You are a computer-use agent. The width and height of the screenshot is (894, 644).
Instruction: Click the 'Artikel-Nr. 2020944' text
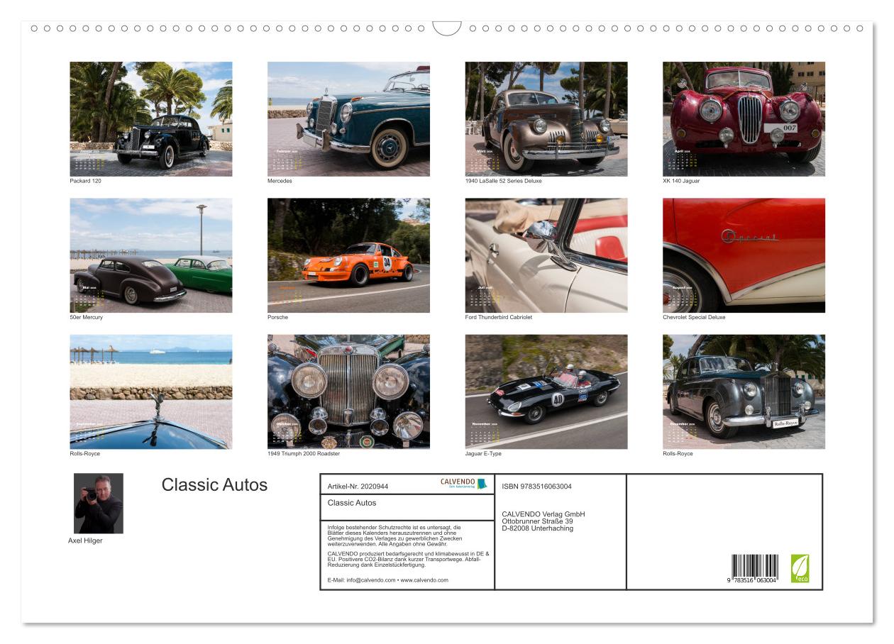358,487
